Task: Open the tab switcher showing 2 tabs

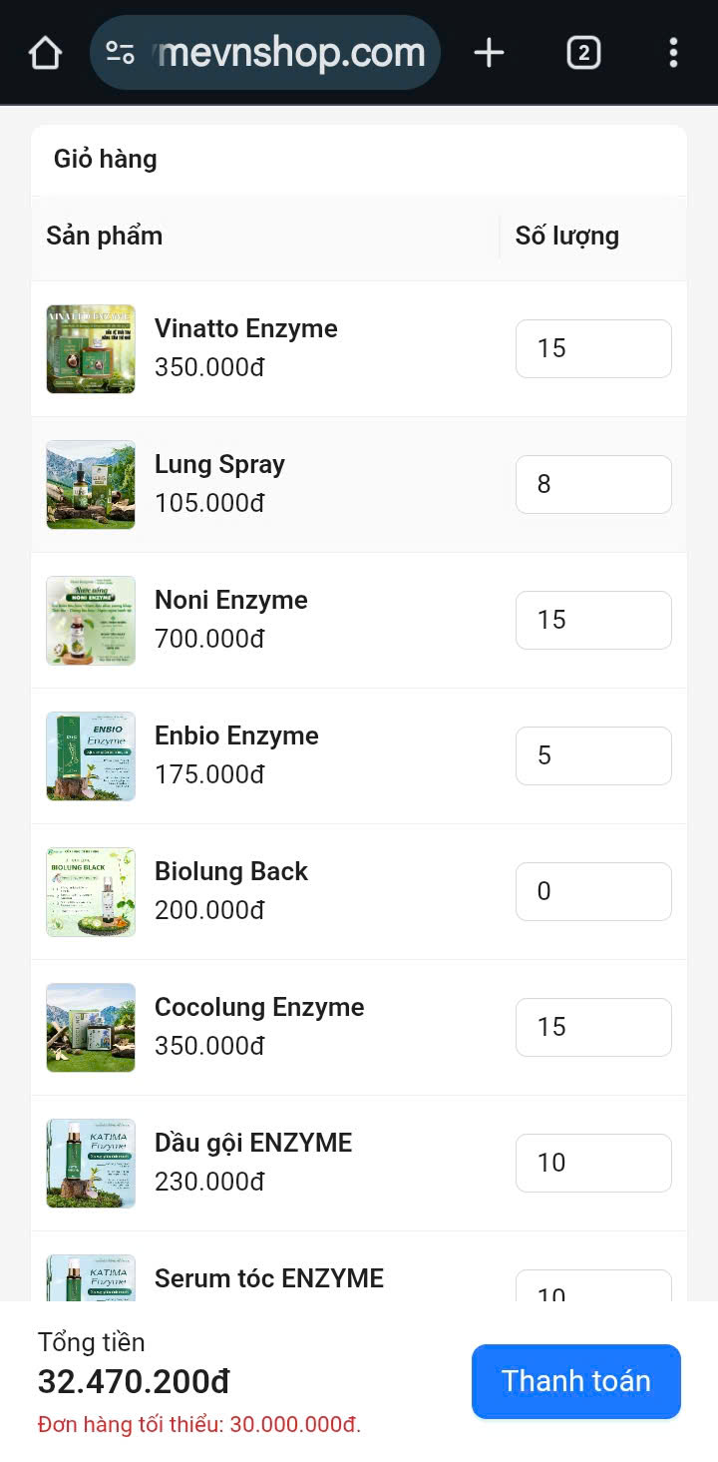Action: (x=583, y=53)
